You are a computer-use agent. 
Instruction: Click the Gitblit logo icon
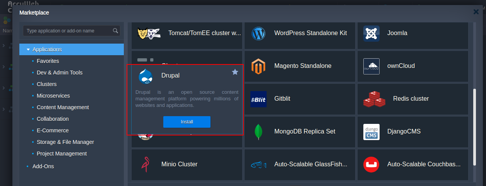tap(258, 99)
